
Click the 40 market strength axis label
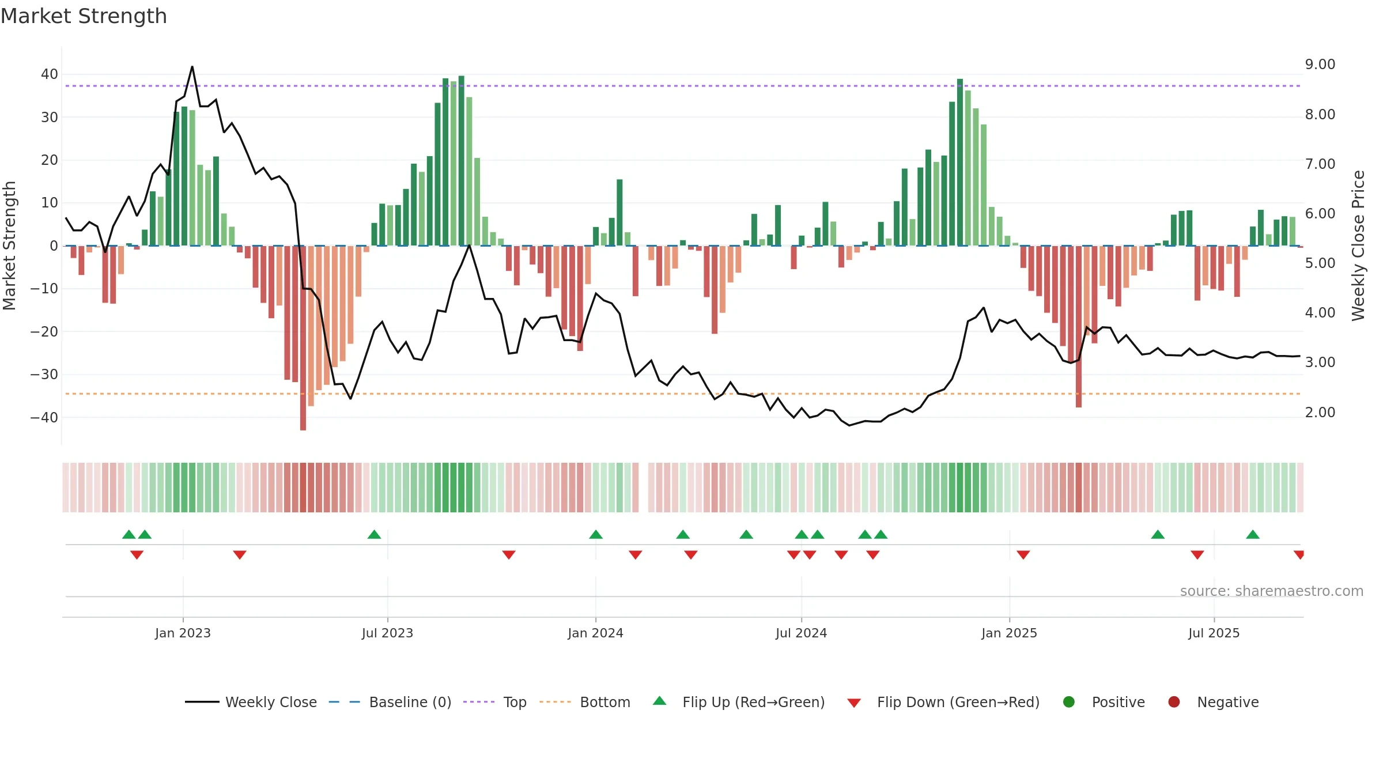50,74
